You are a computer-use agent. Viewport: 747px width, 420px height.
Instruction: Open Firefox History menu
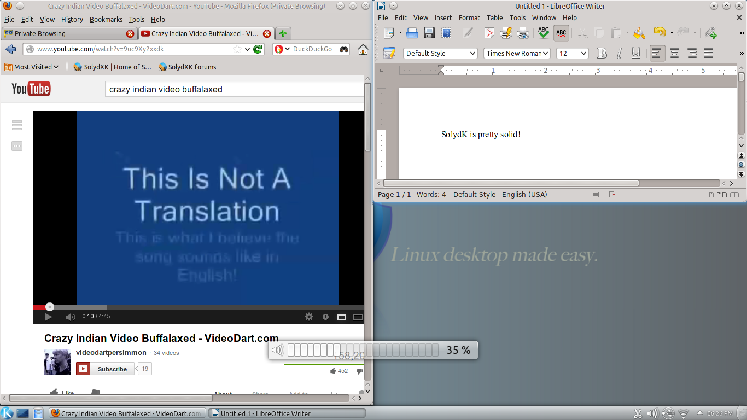click(x=72, y=19)
